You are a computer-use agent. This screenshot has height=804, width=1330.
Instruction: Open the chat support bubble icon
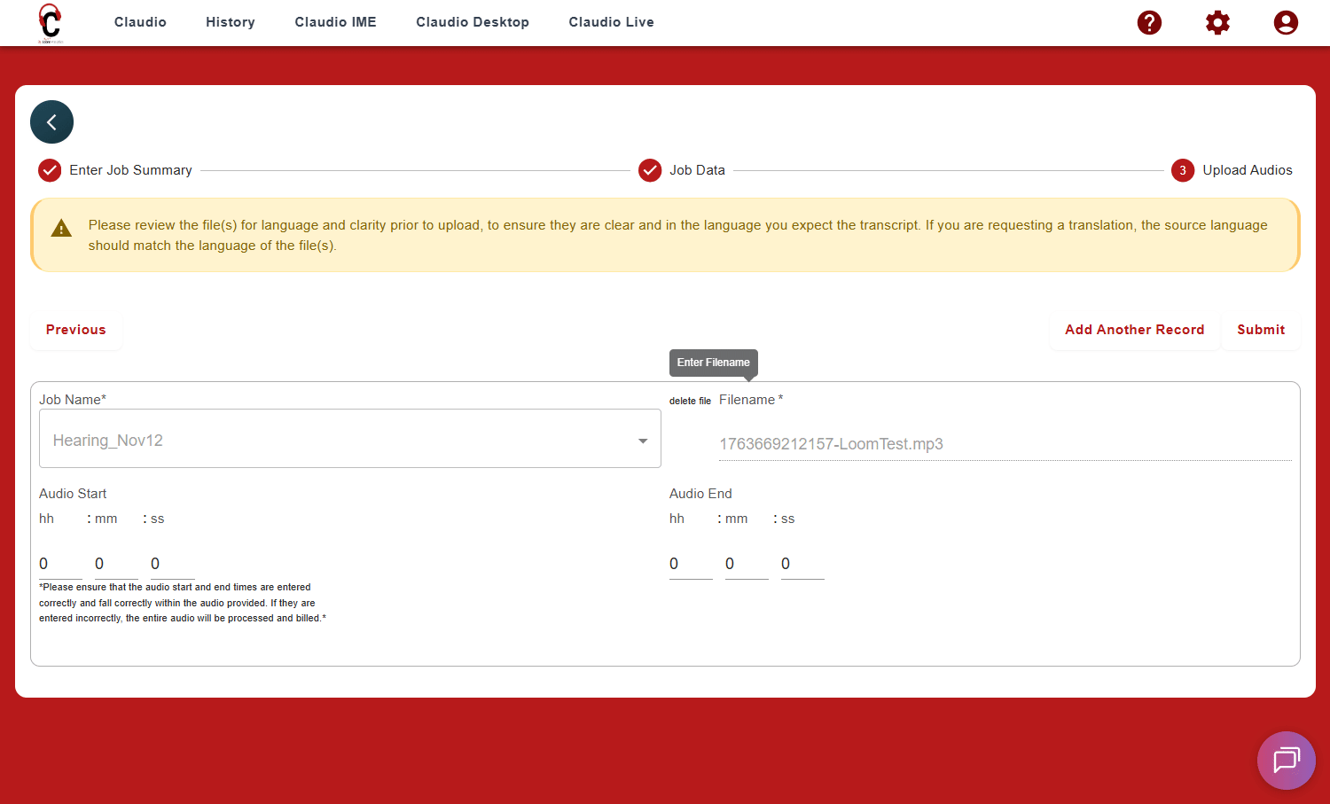[1286, 760]
